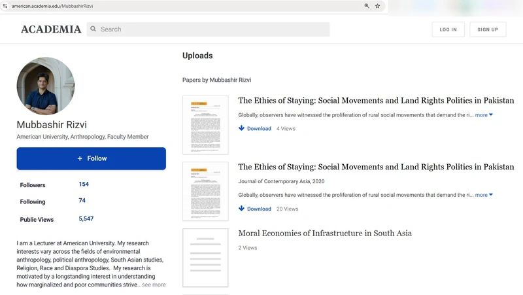This screenshot has width=523, height=295.
Task: Click the search magnifier icon
Action: tap(93, 29)
